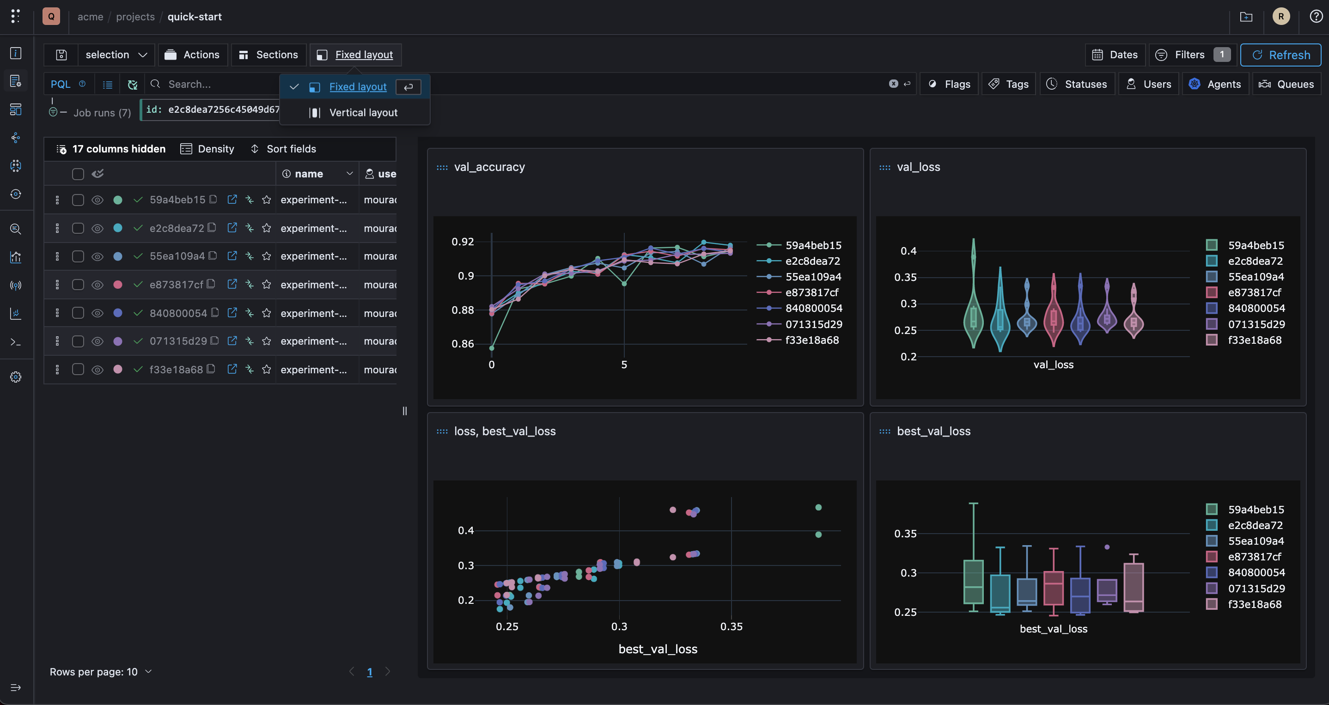Open the Tags filter dropdown

click(1009, 84)
